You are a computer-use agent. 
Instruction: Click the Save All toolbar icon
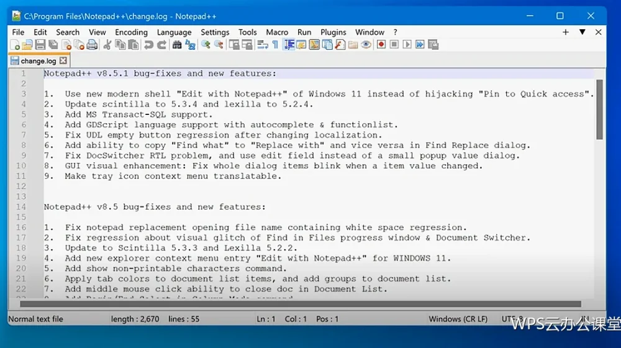pos(53,45)
